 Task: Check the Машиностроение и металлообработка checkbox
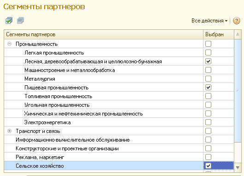point(208,70)
